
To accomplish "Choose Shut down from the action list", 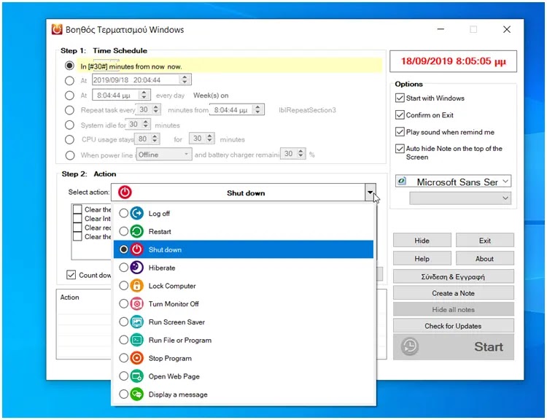I will click(x=244, y=249).
